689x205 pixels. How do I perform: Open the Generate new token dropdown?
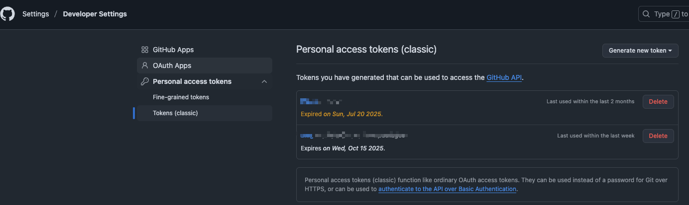pos(640,51)
